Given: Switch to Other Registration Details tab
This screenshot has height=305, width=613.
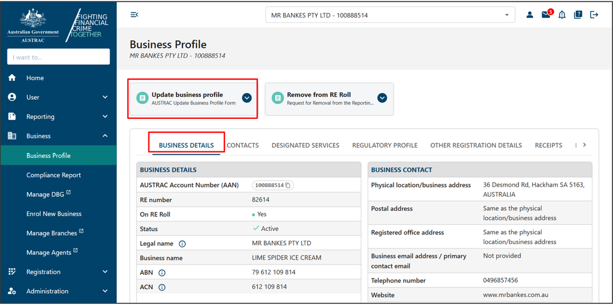Looking at the screenshot, I should [x=476, y=146].
